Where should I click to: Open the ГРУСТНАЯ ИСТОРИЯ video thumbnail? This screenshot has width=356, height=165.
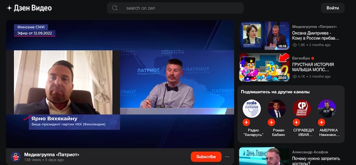tap(264, 67)
